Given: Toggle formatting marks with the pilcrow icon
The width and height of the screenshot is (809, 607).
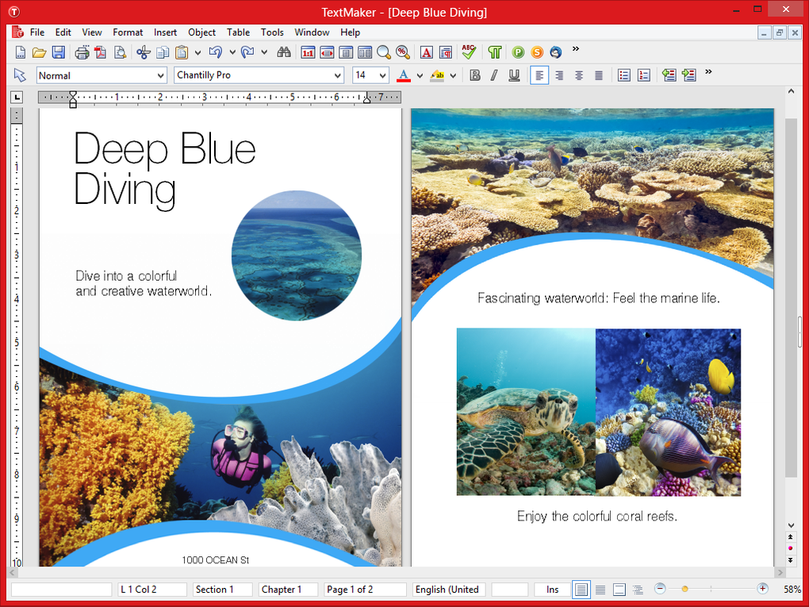Looking at the screenshot, I should click(494, 52).
